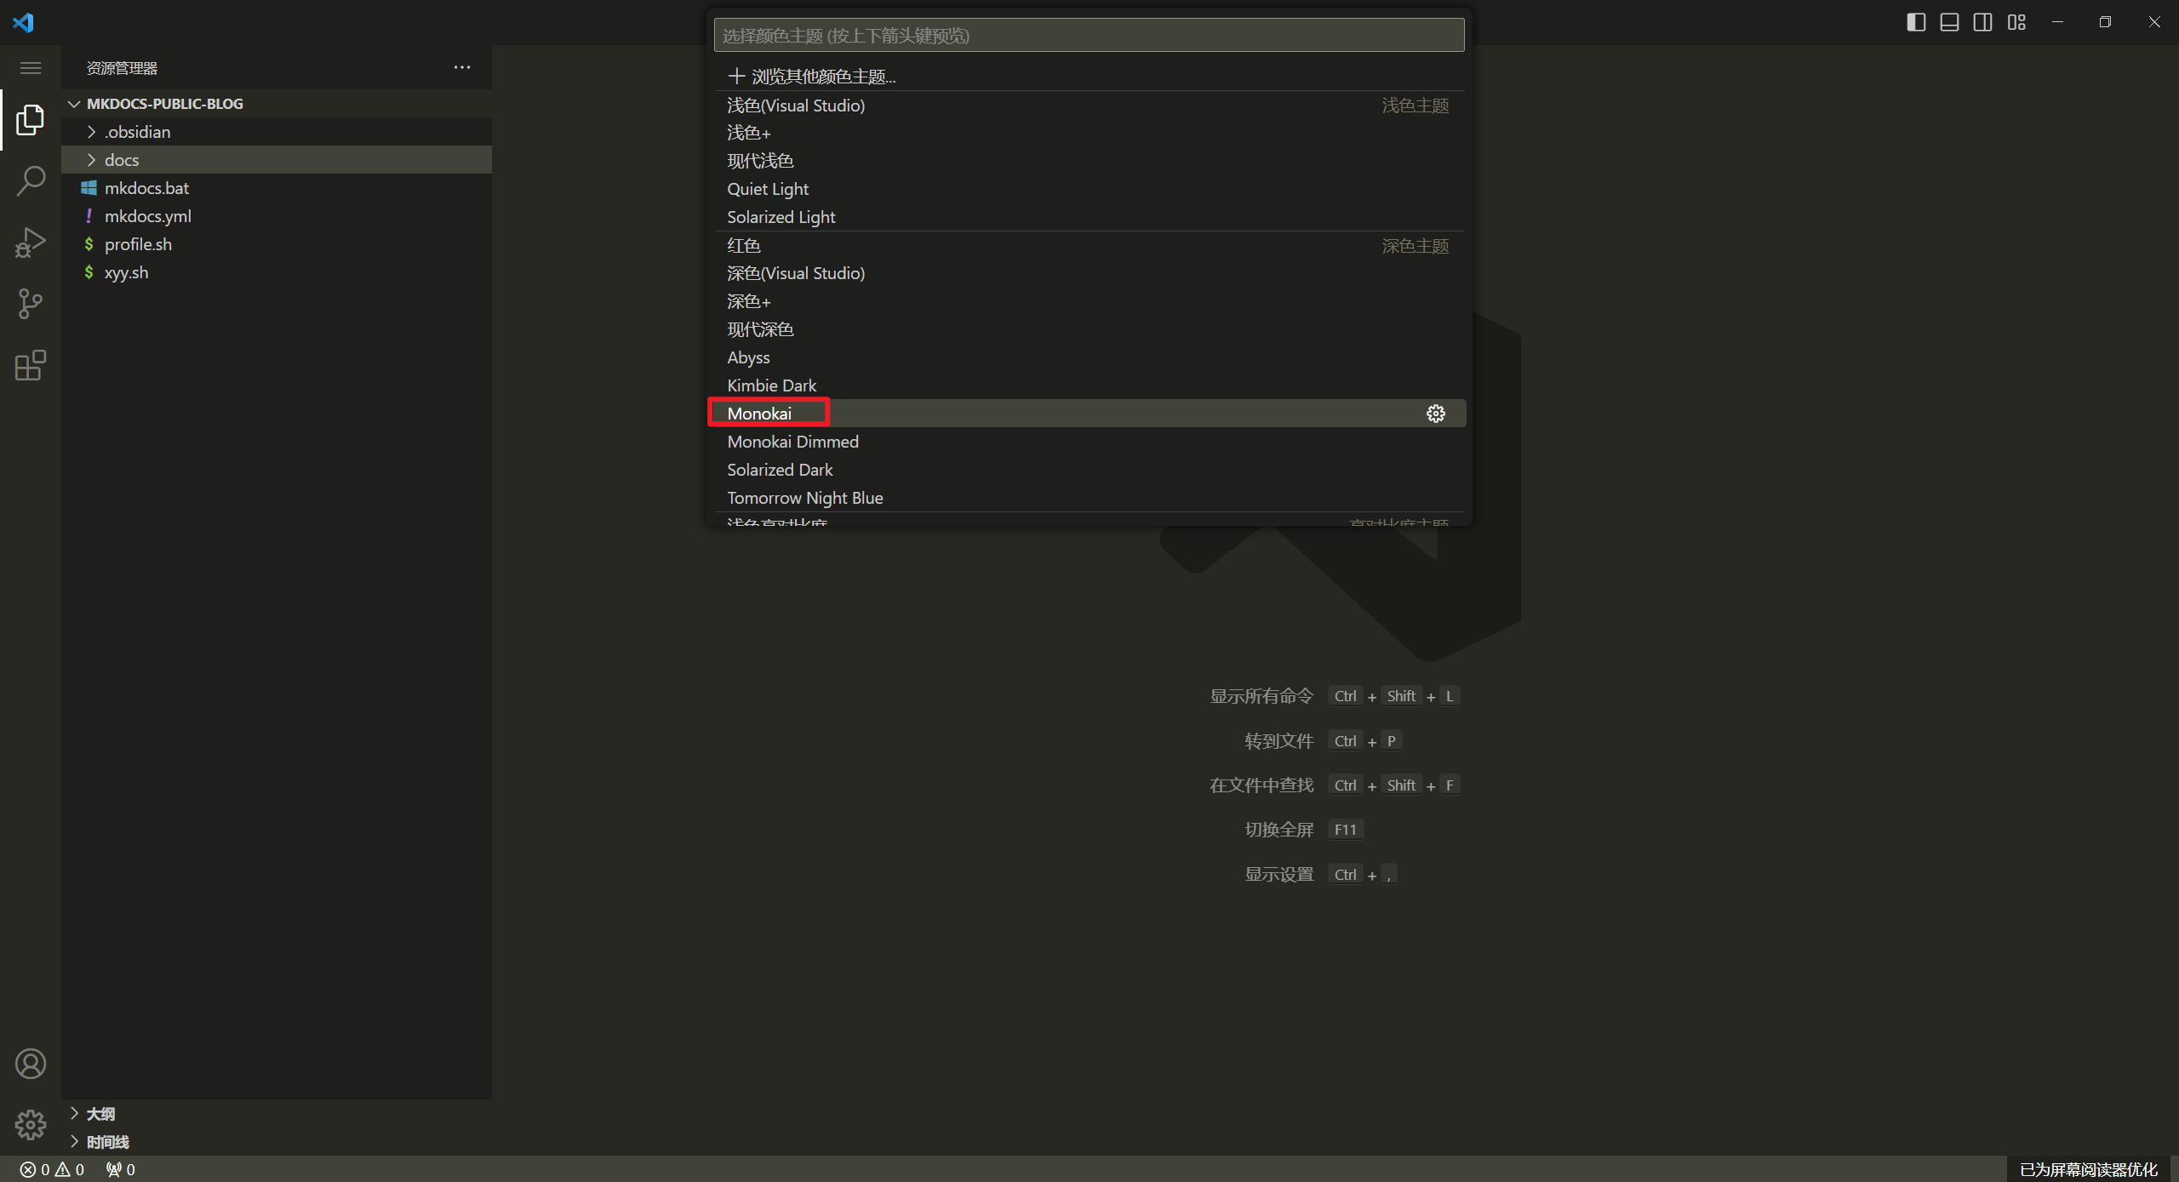Open the Explorer view in activity bar
The width and height of the screenshot is (2179, 1182).
(x=31, y=120)
